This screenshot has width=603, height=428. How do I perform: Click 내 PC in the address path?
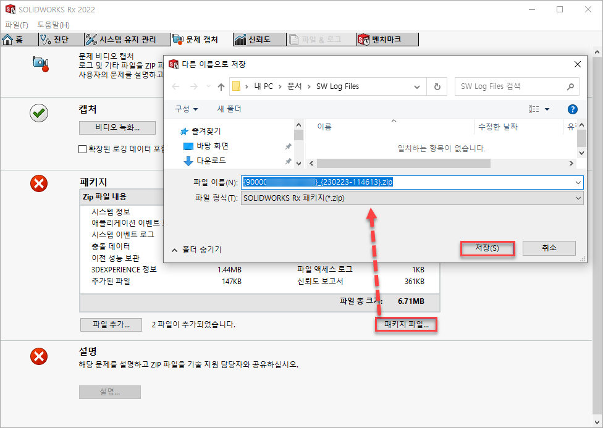pos(263,86)
